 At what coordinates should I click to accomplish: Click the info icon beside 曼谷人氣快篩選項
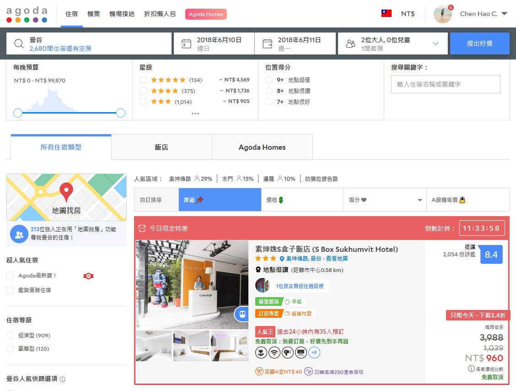(x=63, y=379)
